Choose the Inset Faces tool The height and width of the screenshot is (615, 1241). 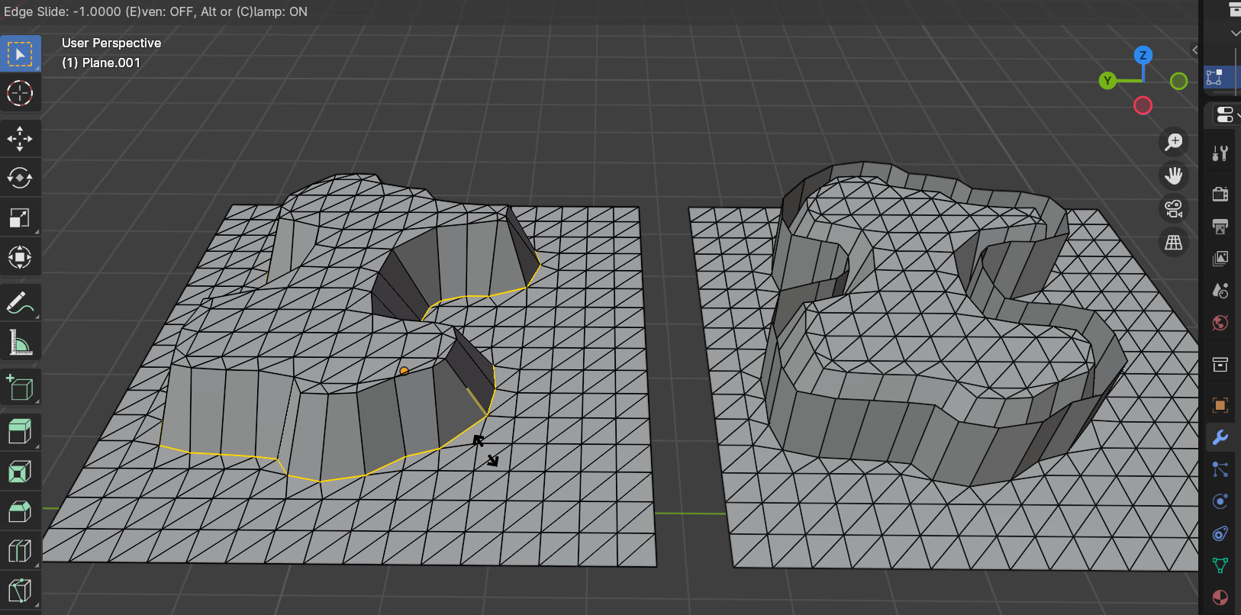pos(20,472)
